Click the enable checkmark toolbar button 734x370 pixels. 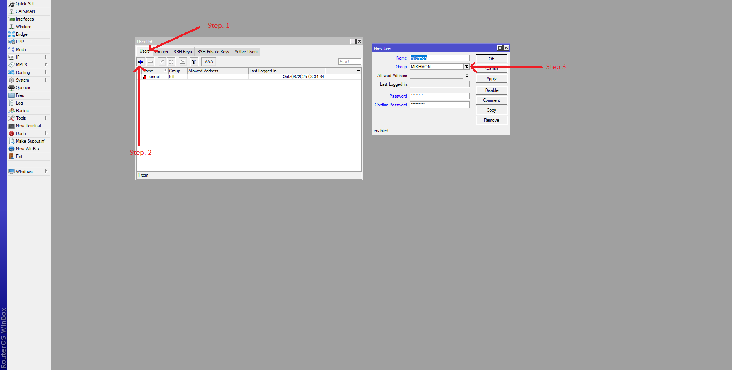coord(162,62)
